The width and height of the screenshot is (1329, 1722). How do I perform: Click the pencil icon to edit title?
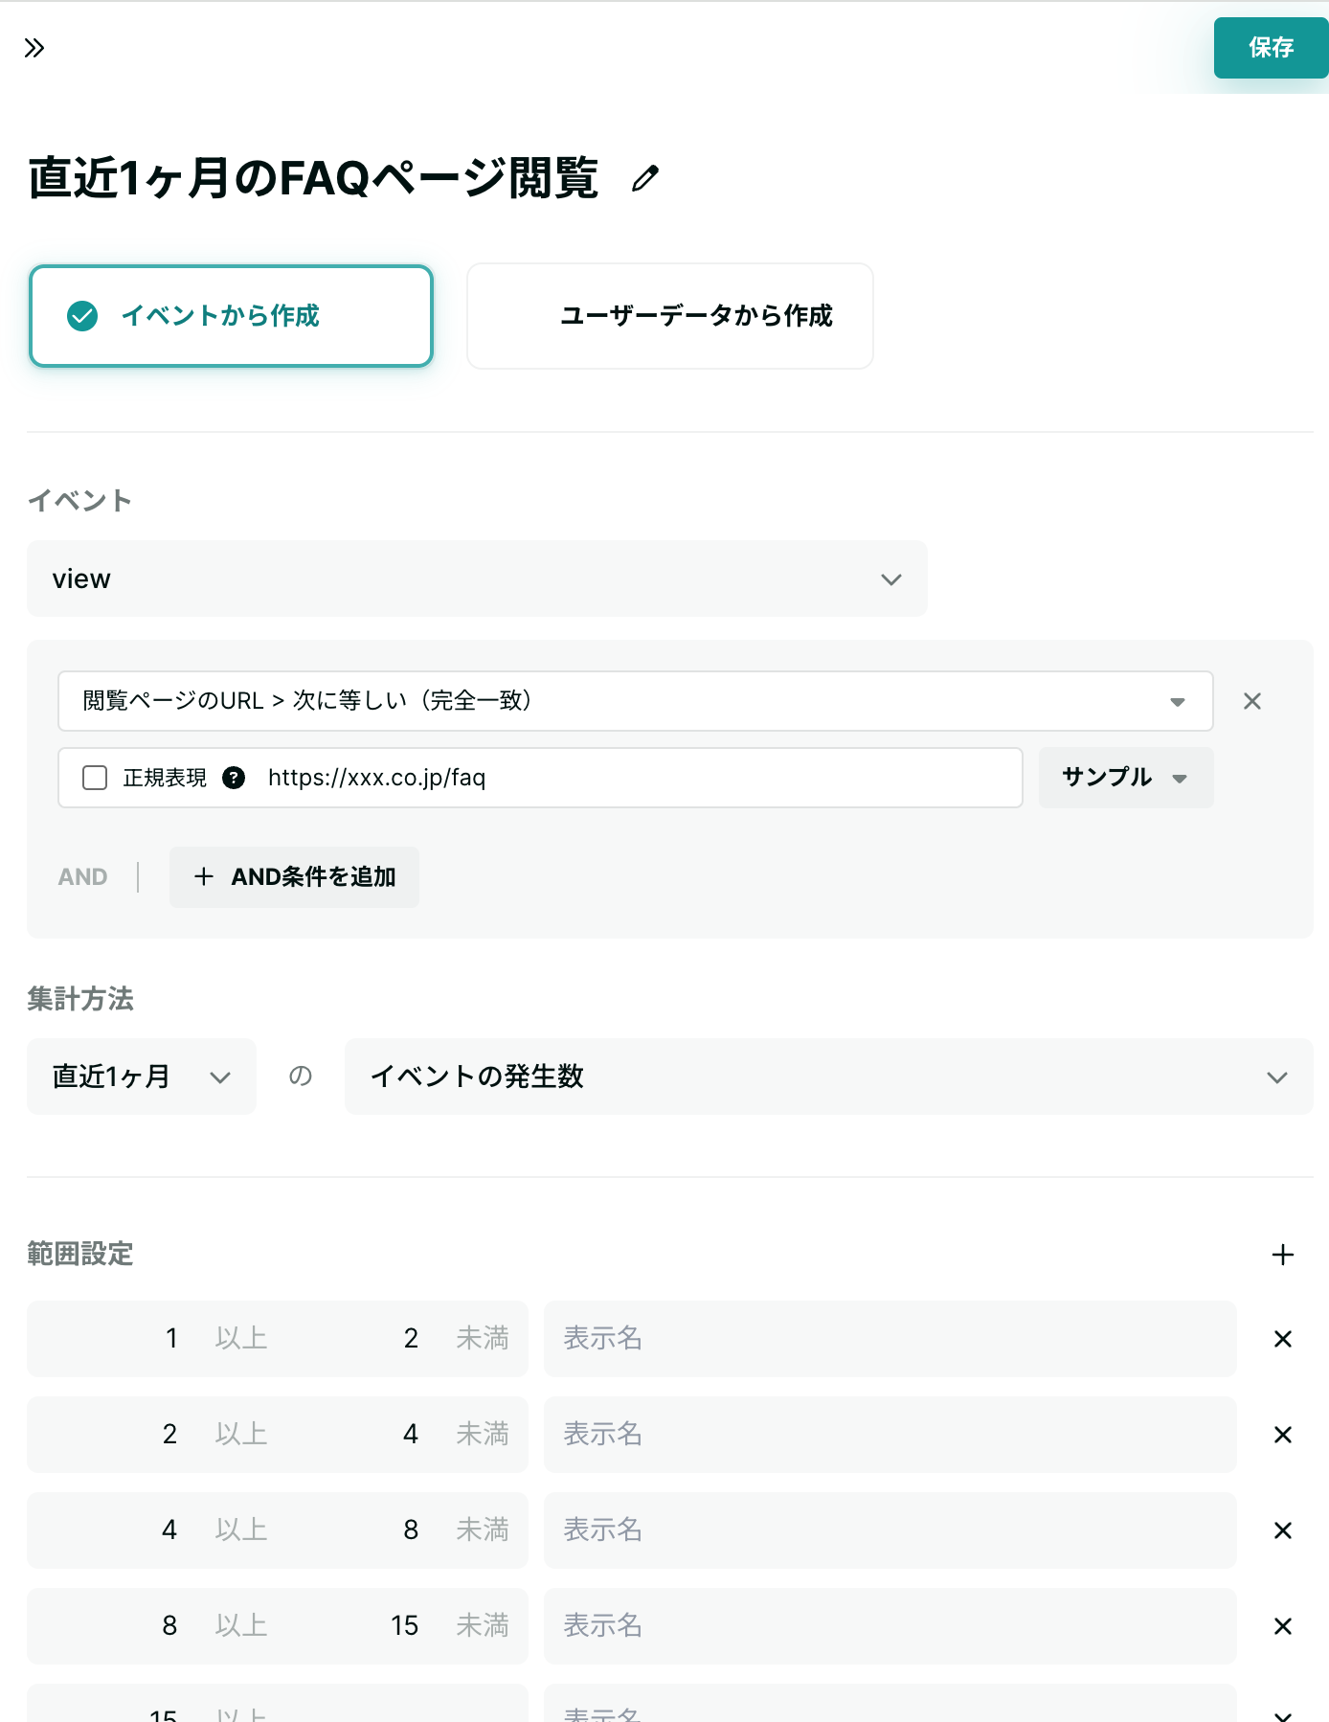click(x=645, y=178)
